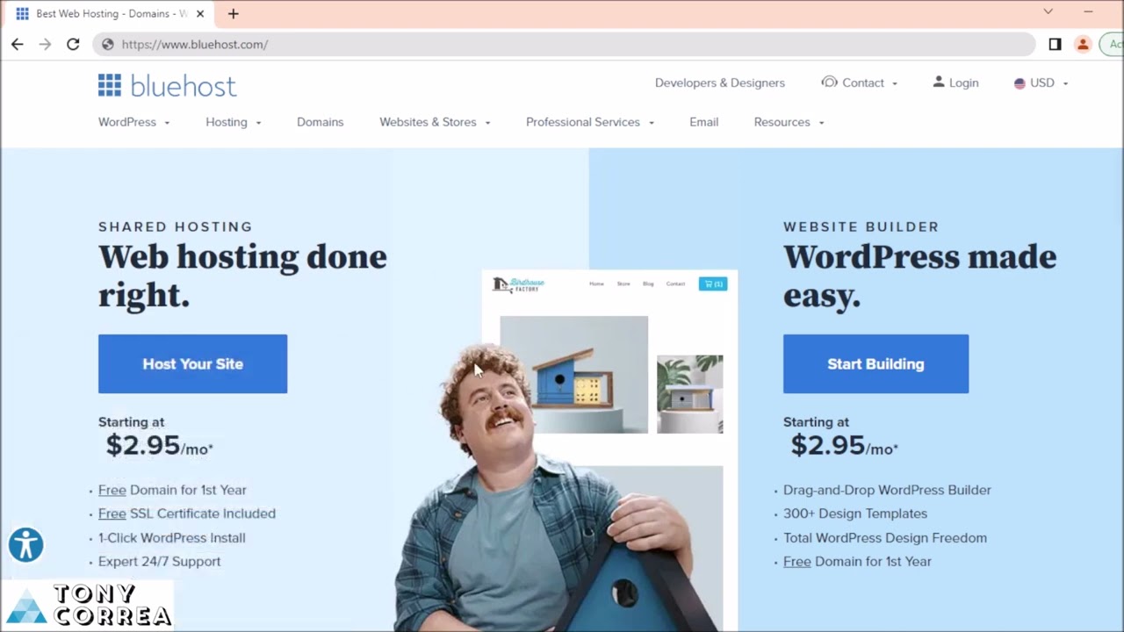Click the Login link text
The height and width of the screenshot is (632, 1124).
963,83
